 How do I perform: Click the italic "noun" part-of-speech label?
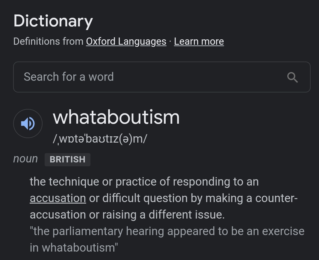[25, 159]
